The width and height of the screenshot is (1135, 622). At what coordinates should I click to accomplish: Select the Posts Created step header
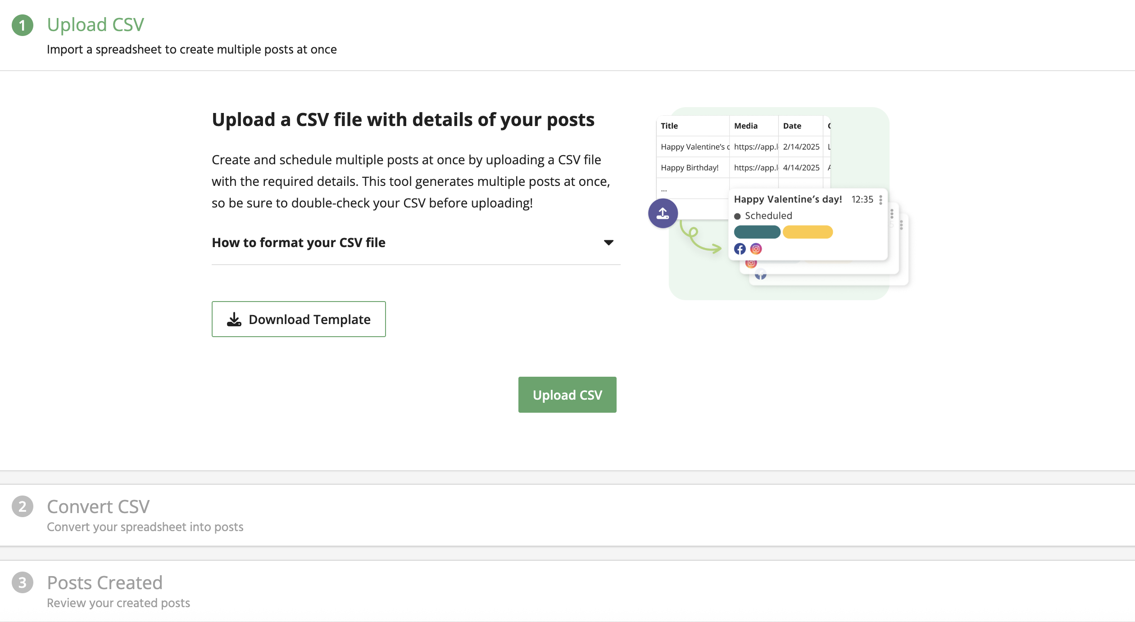click(x=104, y=582)
